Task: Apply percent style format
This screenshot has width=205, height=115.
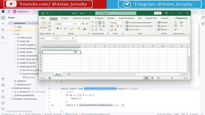Action: pyautogui.click(x=118, y=26)
